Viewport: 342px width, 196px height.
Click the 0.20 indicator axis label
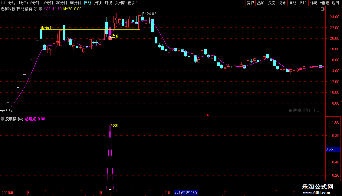click(335, 175)
